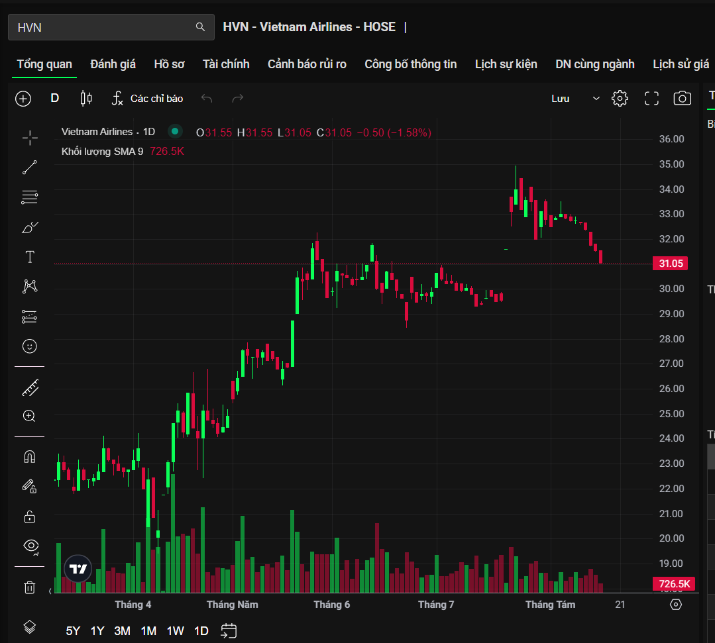Click the 726.5K volume label on axis
The width and height of the screenshot is (715, 643).
(674, 584)
